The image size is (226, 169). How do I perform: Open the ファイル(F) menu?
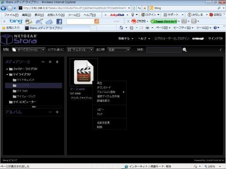tap(11, 15)
